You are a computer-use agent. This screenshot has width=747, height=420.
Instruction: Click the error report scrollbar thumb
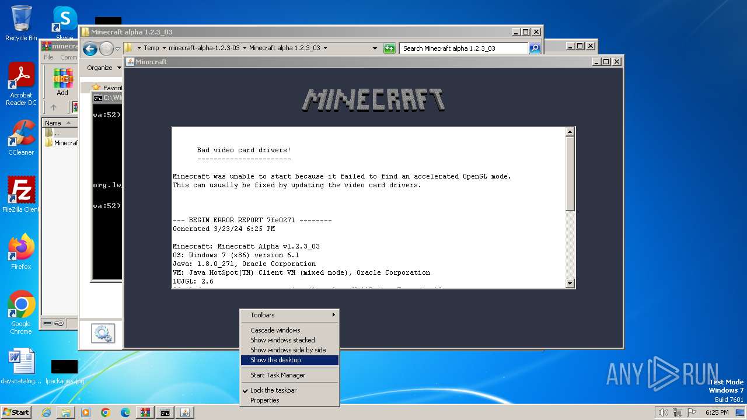tap(570, 174)
